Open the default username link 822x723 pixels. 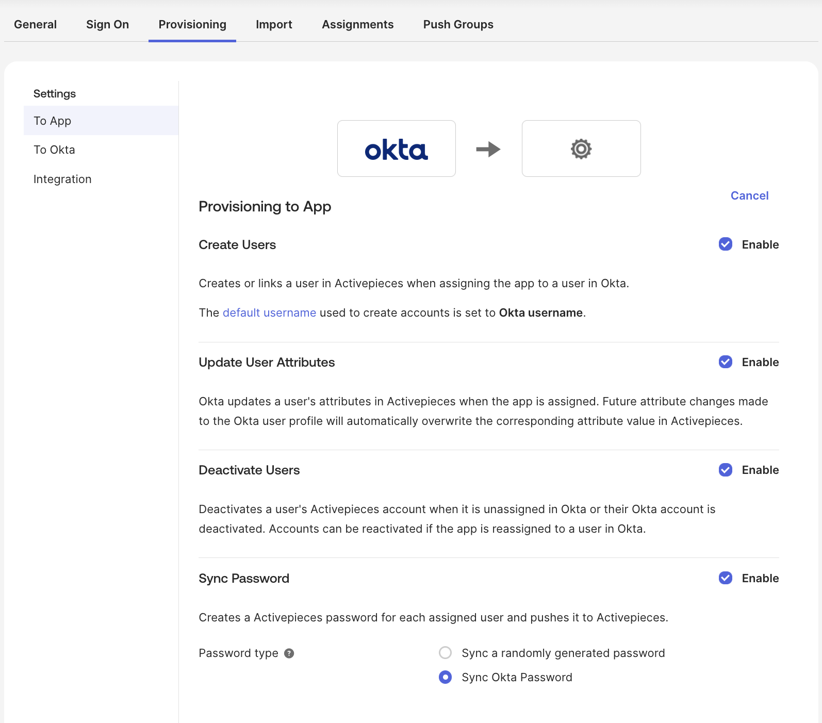[x=269, y=313]
